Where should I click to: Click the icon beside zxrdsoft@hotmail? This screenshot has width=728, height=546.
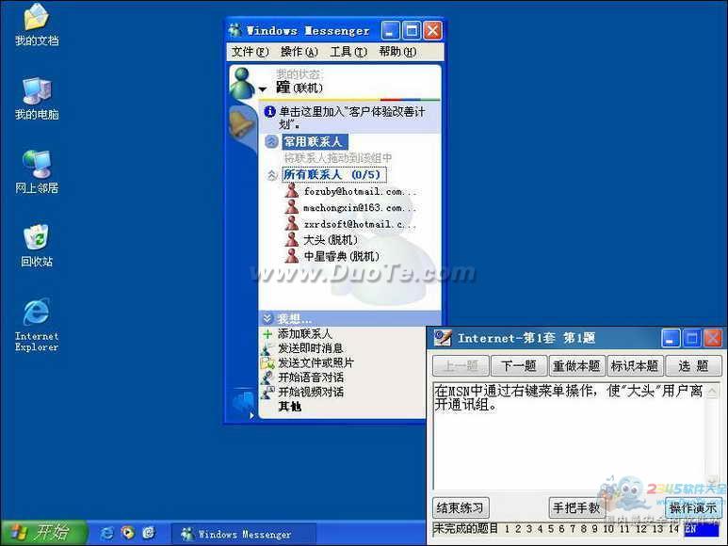click(292, 223)
